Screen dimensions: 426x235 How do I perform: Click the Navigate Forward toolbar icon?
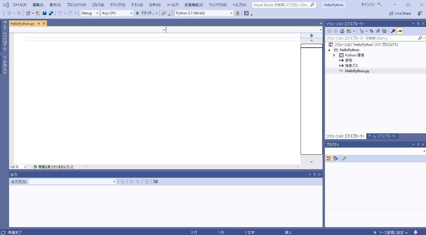19,13
